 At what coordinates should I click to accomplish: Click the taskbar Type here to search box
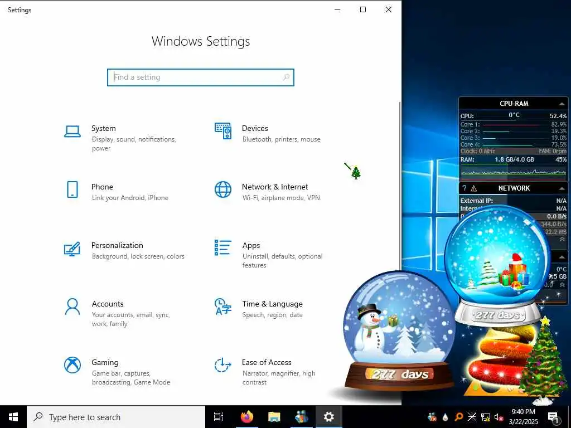tap(116, 417)
